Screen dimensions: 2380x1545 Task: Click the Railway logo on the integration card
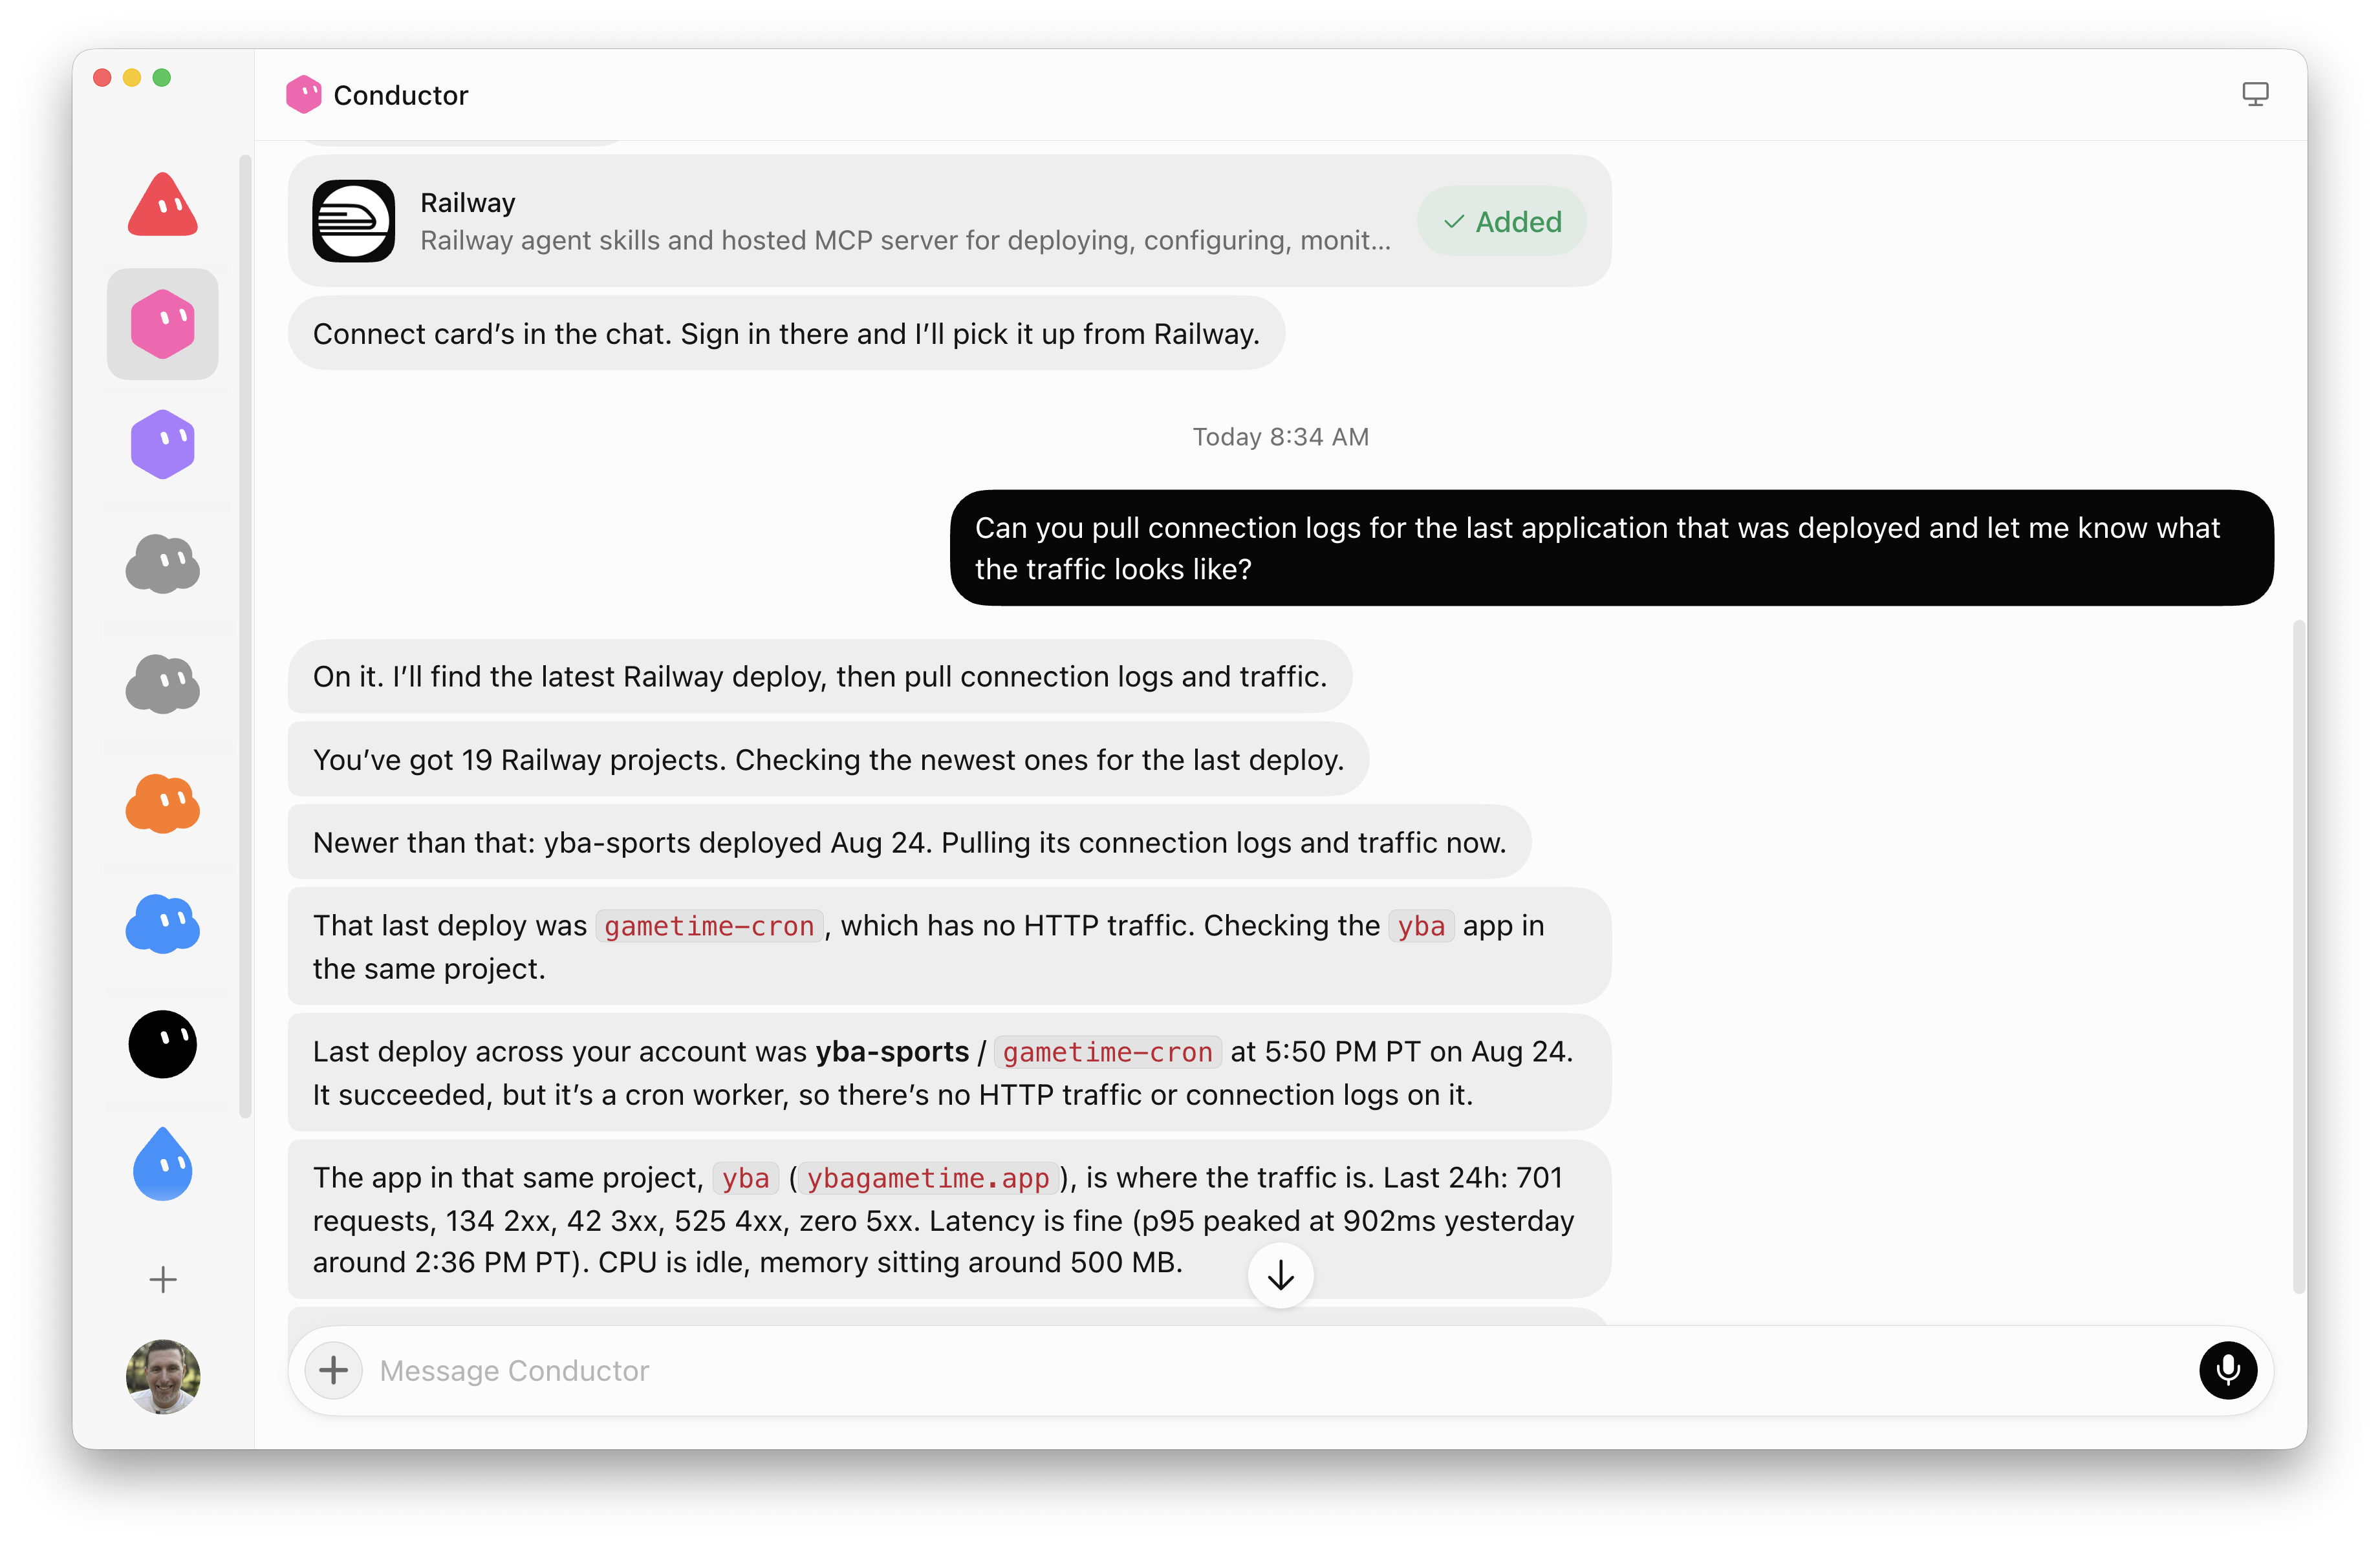353,221
